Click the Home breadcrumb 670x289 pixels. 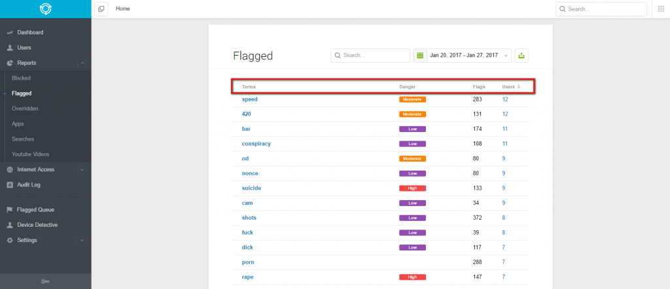point(122,9)
